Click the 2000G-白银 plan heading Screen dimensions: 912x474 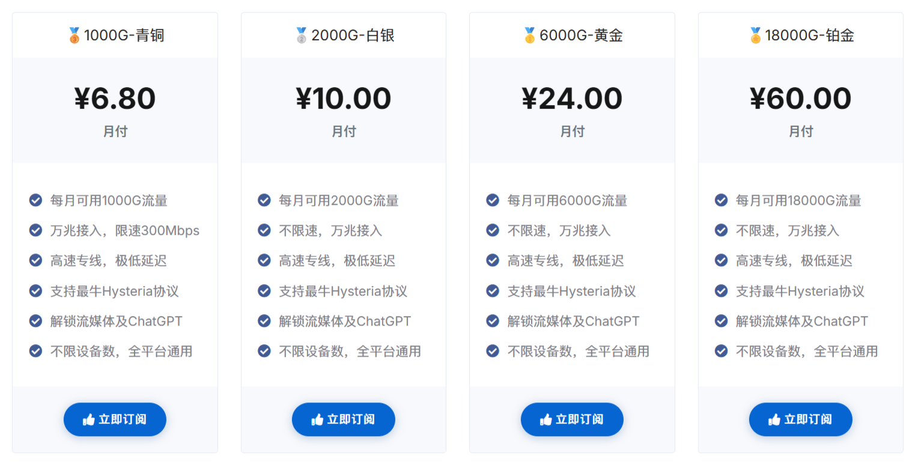(x=353, y=35)
